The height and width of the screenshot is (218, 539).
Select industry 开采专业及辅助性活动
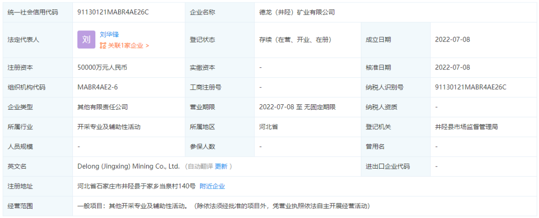[x=109, y=127]
